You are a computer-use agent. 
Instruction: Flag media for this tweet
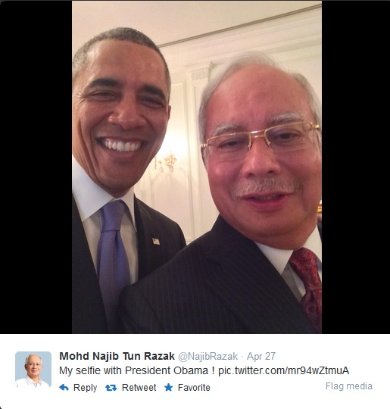[x=349, y=386]
